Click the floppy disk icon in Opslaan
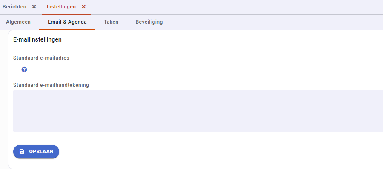Screen dimensions: 383x169 [22, 152]
